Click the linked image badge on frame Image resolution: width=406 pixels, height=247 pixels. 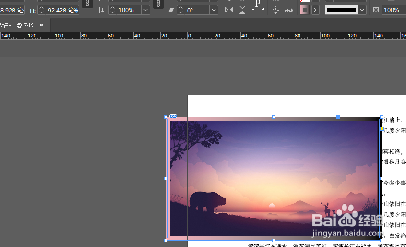coord(173,116)
